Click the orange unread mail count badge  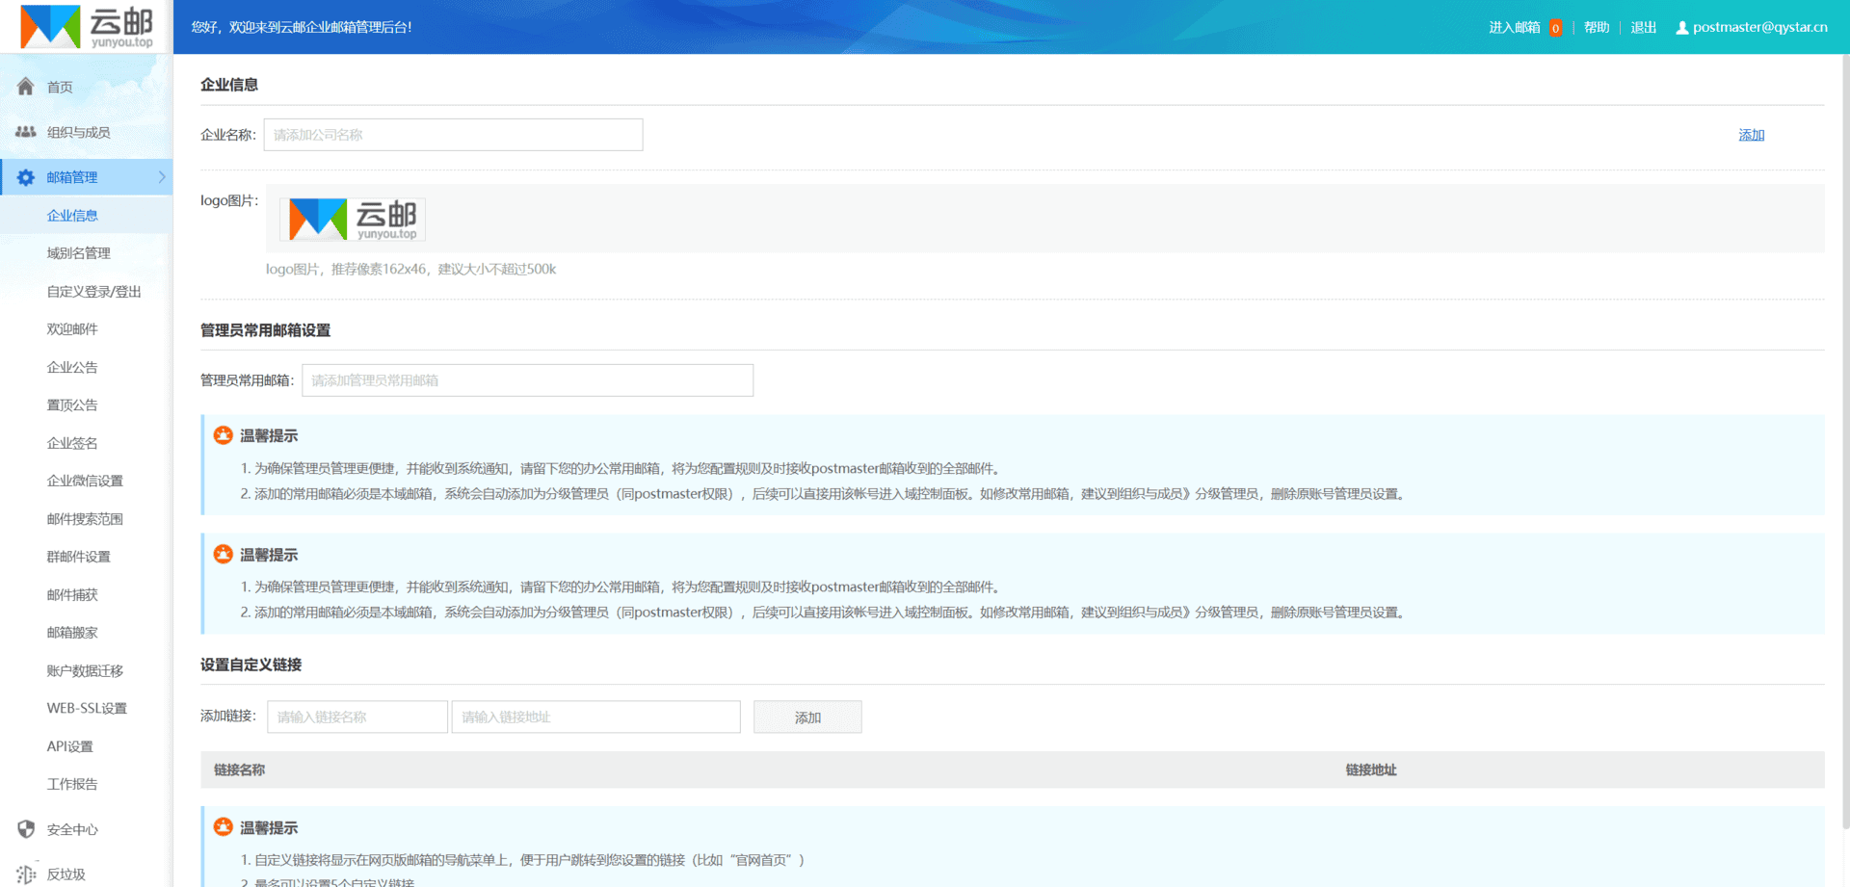(x=1555, y=28)
